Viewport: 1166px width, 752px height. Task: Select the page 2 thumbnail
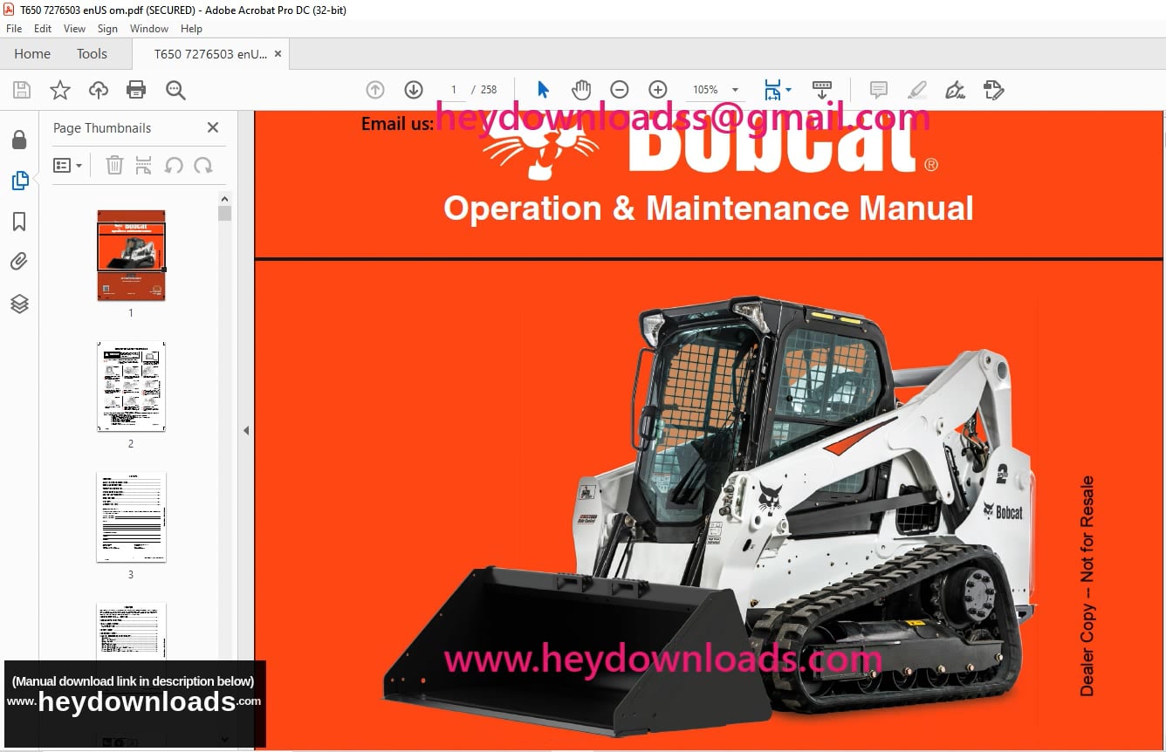[131, 386]
